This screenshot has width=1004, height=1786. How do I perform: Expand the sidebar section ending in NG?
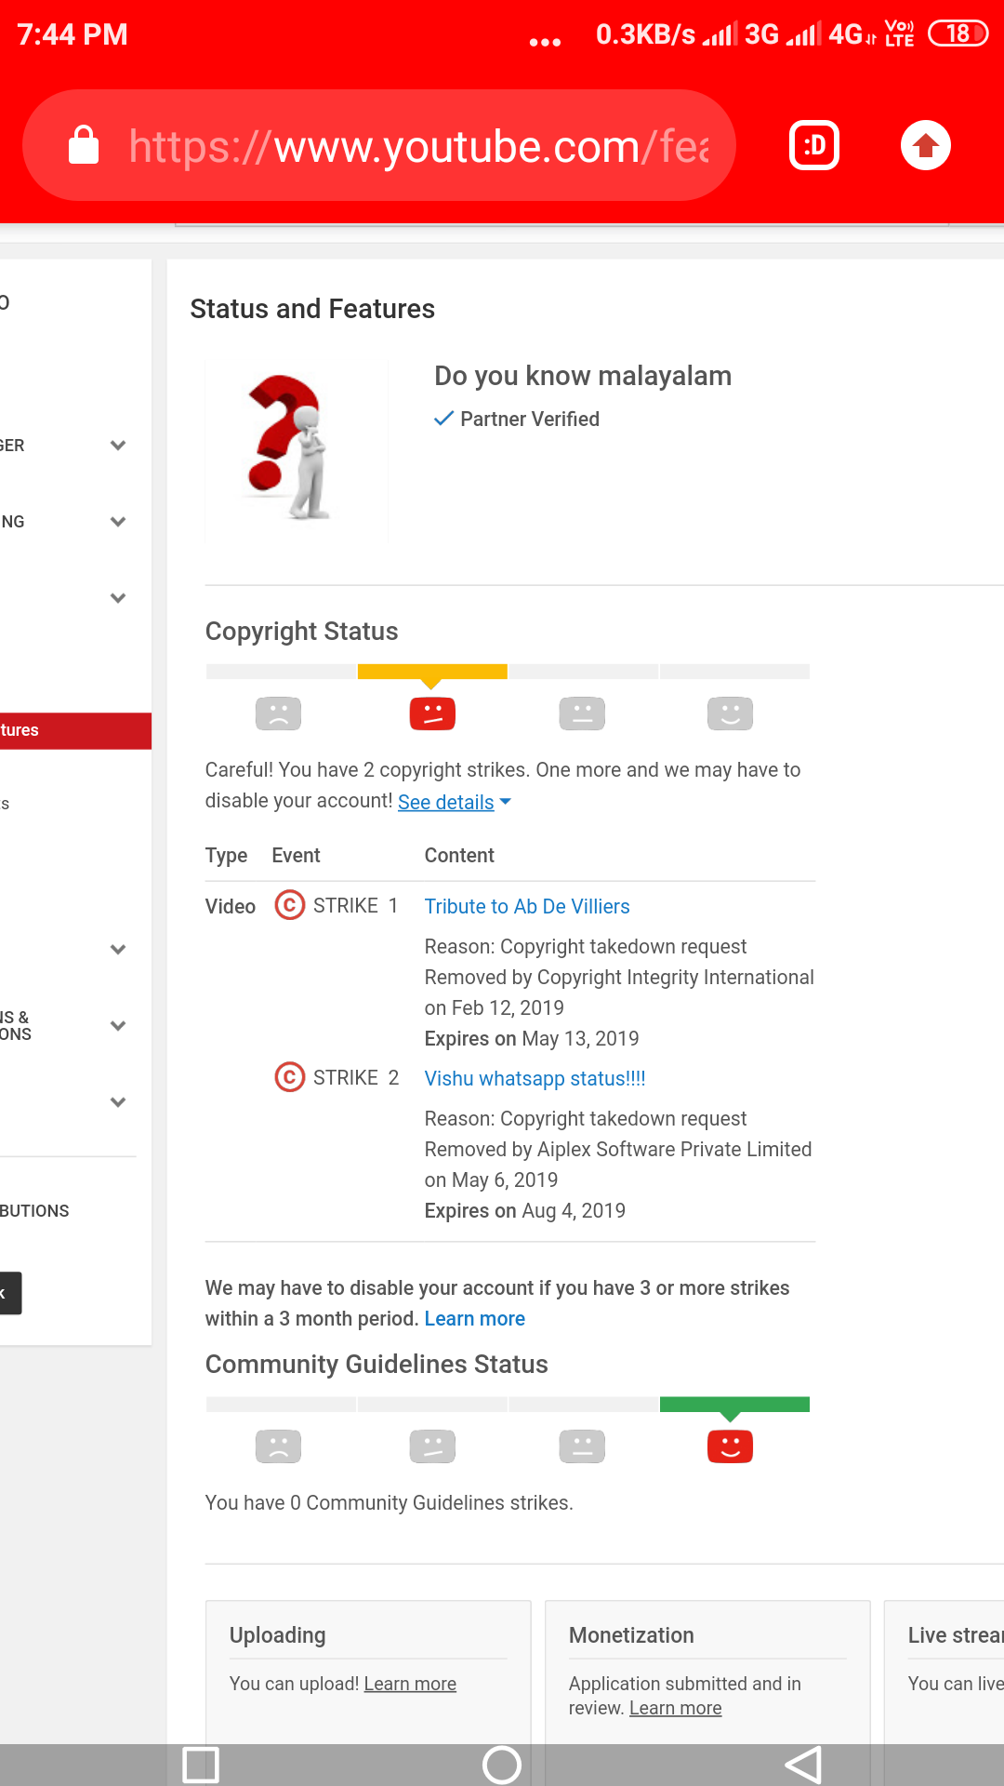click(118, 521)
